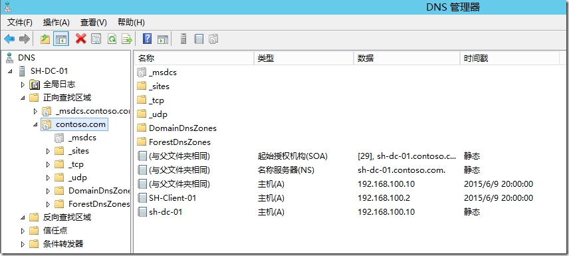Sort by the 数据 column header
569x256 pixels.
[x=407, y=58]
